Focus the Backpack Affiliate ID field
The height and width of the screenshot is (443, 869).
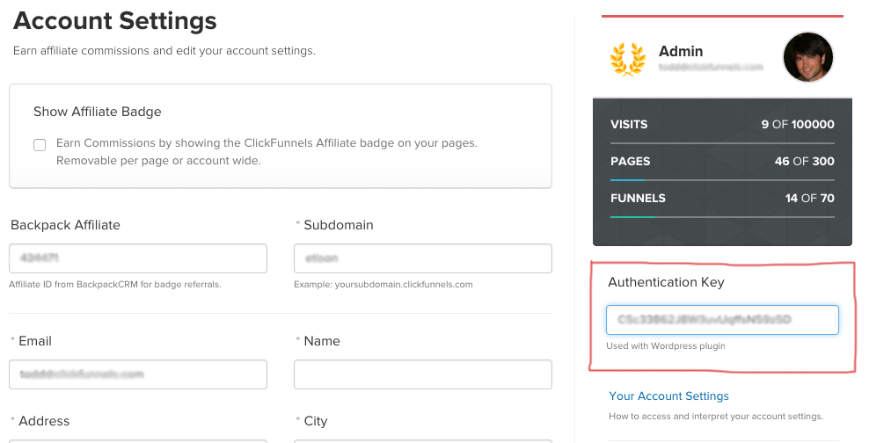[x=138, y=258]
